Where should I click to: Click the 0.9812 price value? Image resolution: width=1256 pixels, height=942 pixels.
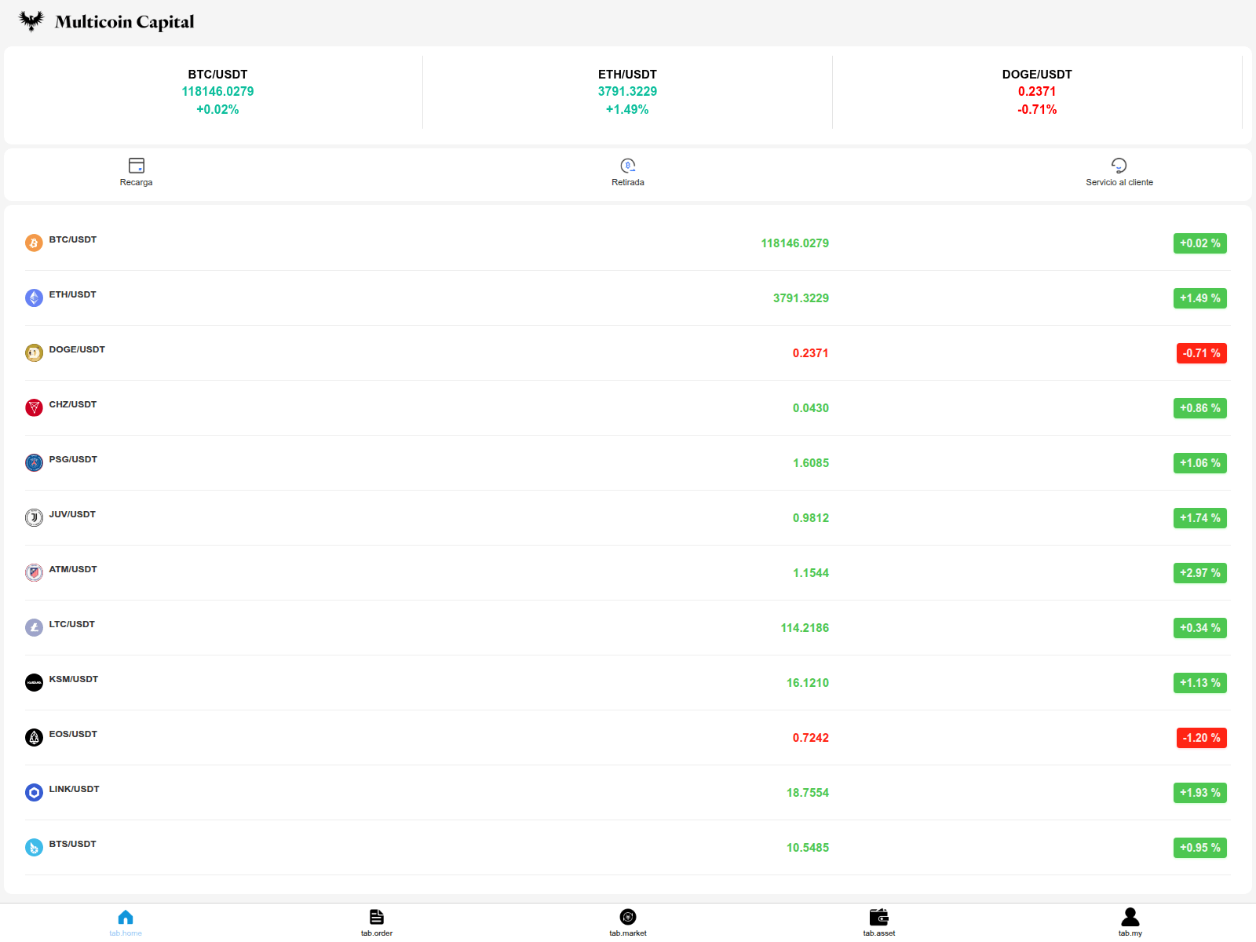click(811, 518)
